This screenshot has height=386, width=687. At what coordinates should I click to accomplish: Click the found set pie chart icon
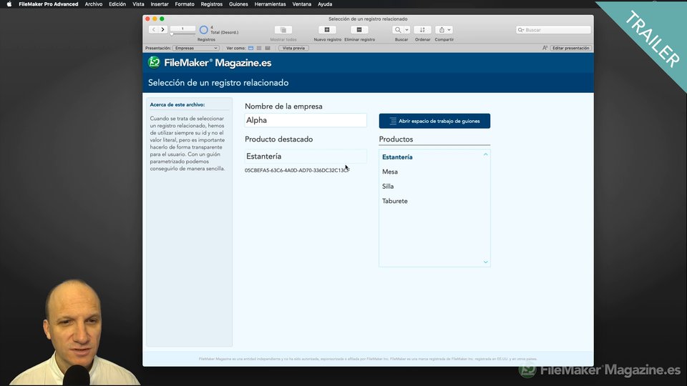click(x=204, y=30)
